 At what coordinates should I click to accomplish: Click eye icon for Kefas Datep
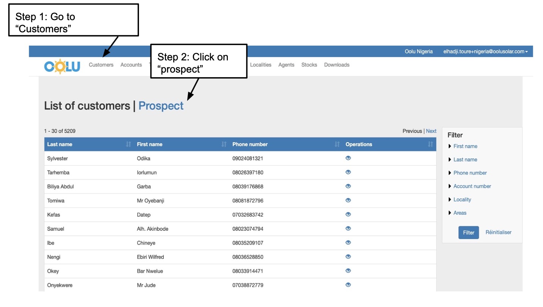point(348,214)
